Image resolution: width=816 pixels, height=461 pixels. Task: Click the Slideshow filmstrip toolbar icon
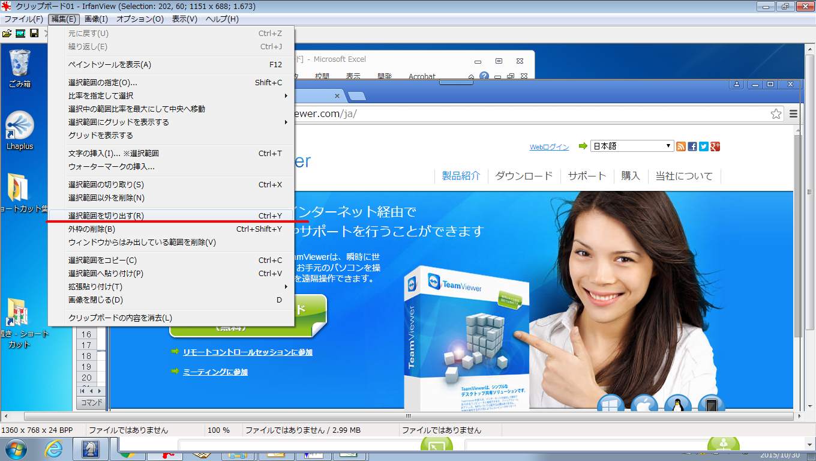click(20, 34)
